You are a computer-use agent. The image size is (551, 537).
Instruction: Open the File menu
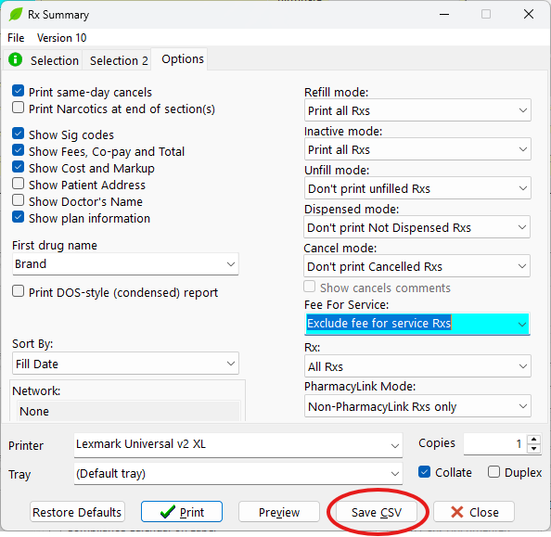(16, 38)
